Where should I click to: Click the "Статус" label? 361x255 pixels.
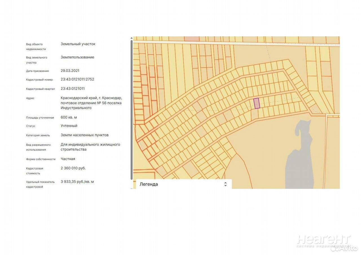click(x=31, y=126)
